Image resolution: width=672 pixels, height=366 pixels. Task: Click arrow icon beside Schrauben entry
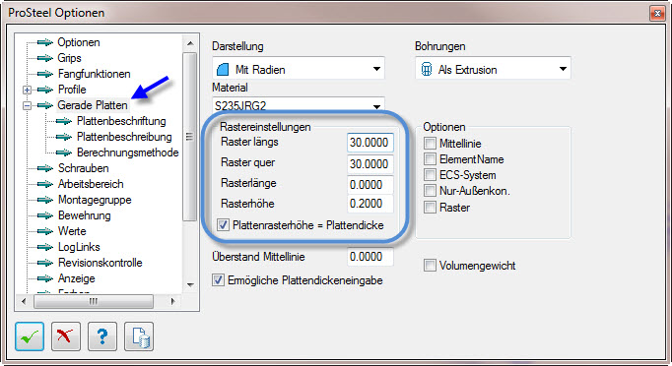pyautogui.click(x=45, y=168)
